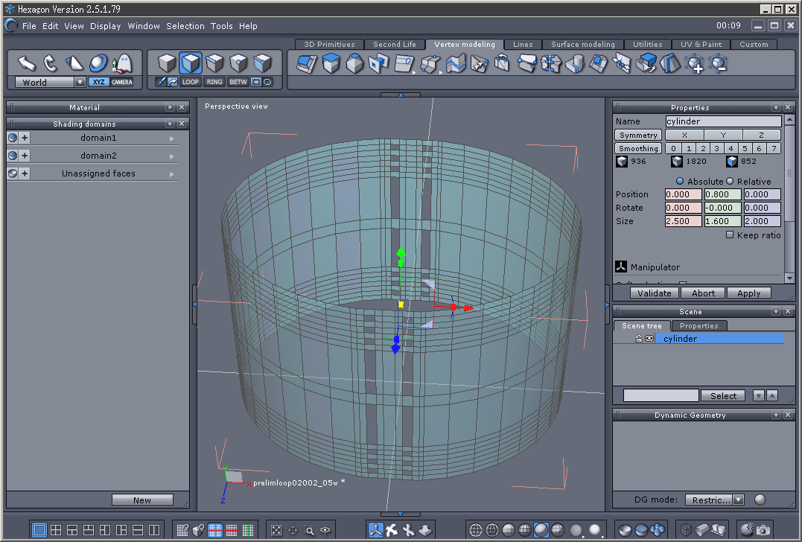This screenshot has width=802, height=542.
Task: Click the universal manipulator icon in bottom bar
Action: coord(375,530)
